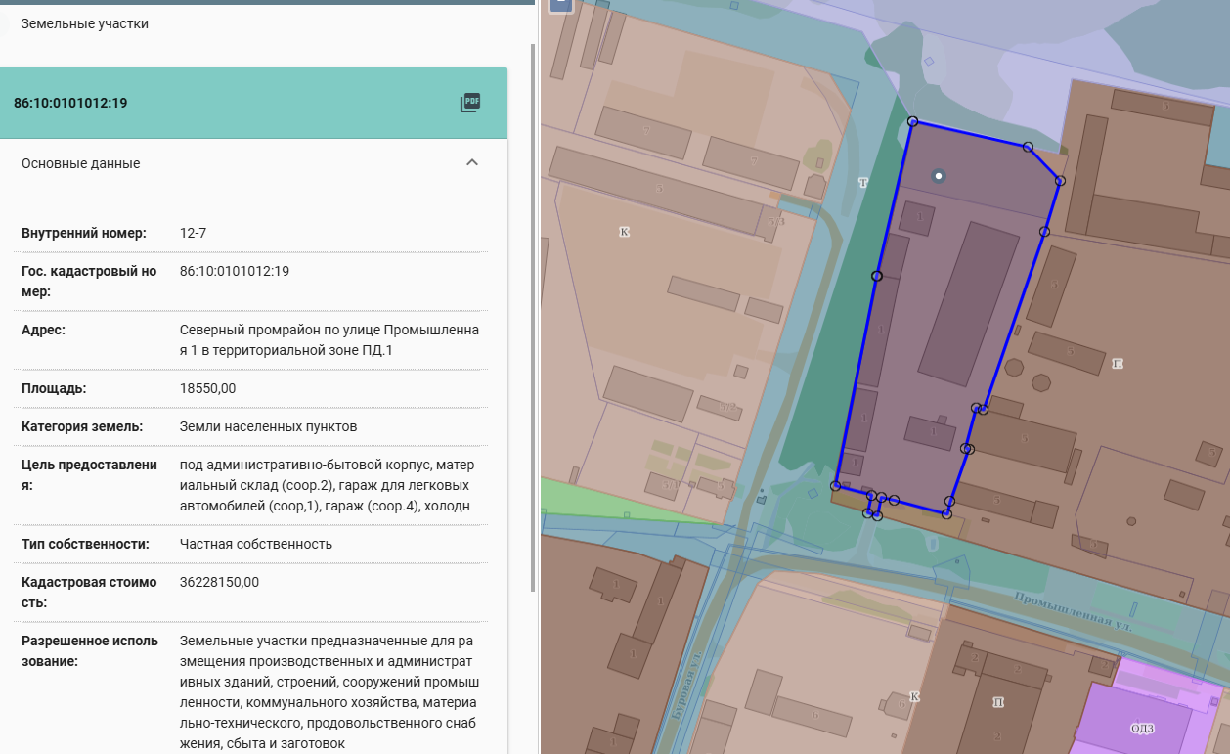Click the white centroid marker inside selected parcel
Screen dimensions: 1230x754
[x=939, y=176]
